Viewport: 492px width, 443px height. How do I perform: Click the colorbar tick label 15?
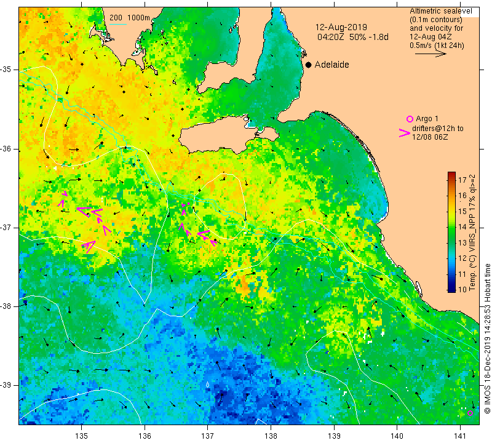[462, 211]
